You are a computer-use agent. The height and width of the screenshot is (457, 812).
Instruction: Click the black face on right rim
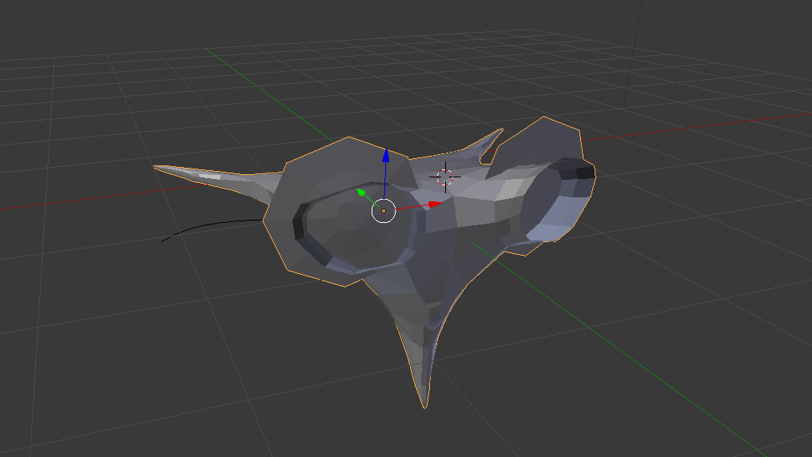(x=584, y=170)
